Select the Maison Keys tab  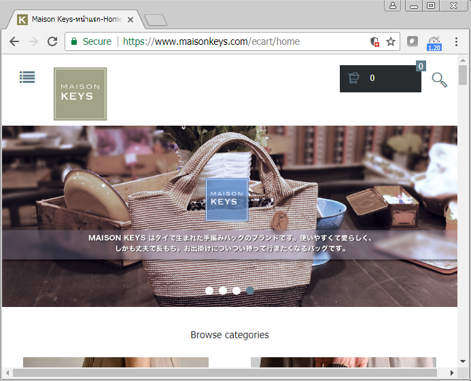point(76,20)
